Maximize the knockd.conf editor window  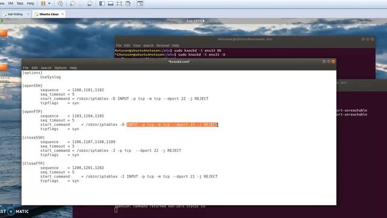point(328,62)
